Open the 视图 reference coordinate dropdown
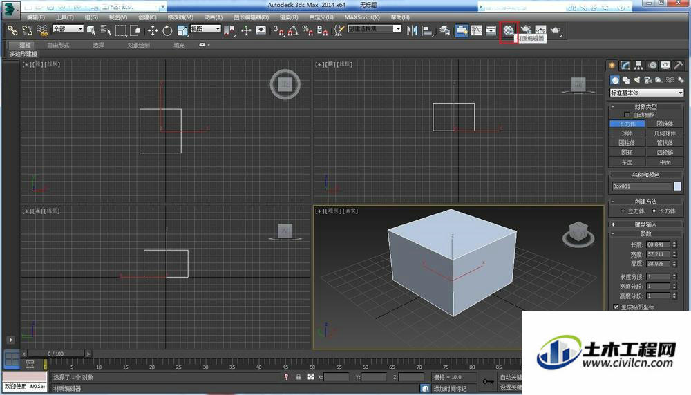This screenshot has height=395, width=691. click(205, 28)
